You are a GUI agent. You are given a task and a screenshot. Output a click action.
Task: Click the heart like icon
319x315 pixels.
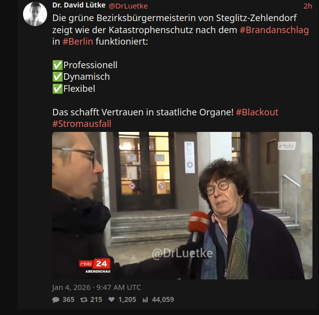point(112,299)
